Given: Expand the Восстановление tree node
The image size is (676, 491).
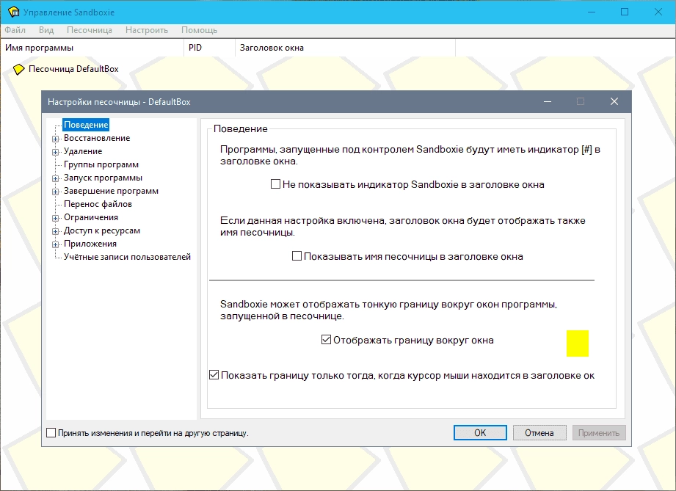Looking at the screenshot, I should 55,139.
